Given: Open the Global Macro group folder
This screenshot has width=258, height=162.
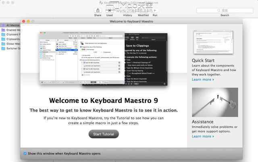Looking at the screenshot, I should pyautogui.click(x=10, y=44).
